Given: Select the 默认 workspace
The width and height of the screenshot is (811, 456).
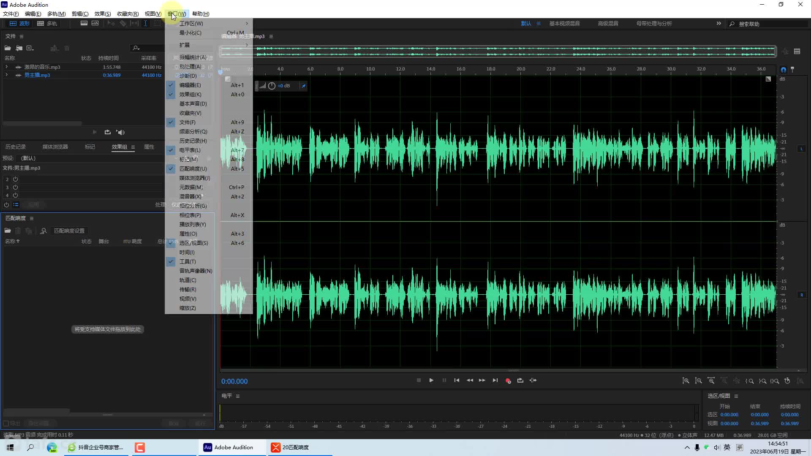Looking at the screenshot, I should 526,24.
